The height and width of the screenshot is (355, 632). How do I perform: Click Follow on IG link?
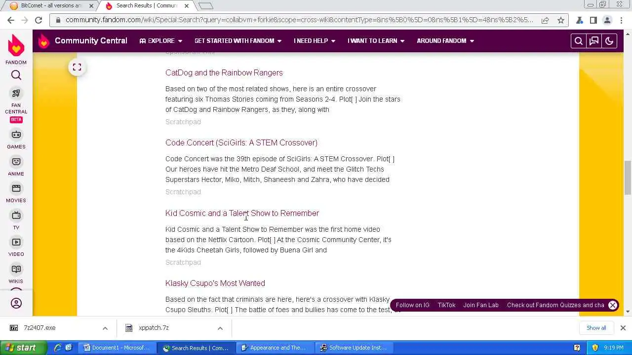pyautogui.click(x=413, y=305)
